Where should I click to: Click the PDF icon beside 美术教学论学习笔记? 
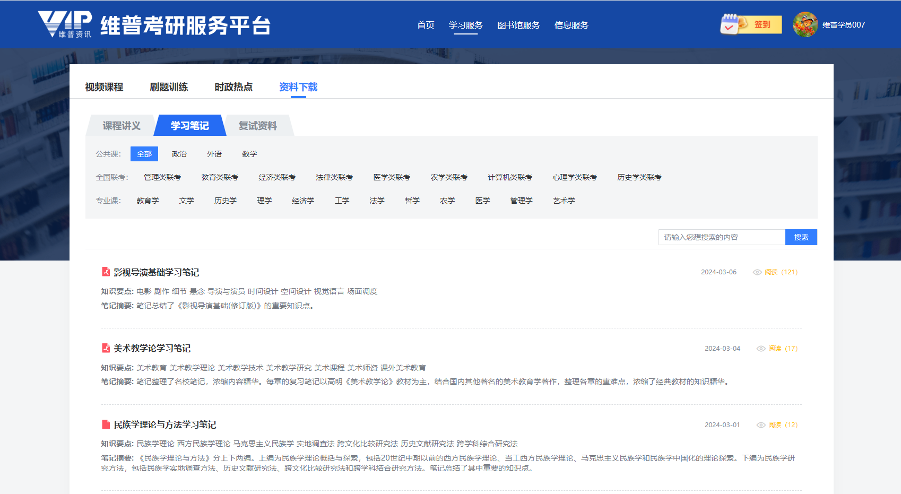(106, 348)
